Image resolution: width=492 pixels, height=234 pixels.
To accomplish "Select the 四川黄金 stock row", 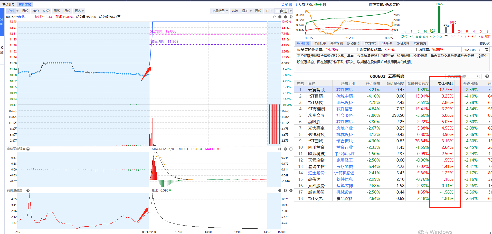I will [x=393, y=147].
